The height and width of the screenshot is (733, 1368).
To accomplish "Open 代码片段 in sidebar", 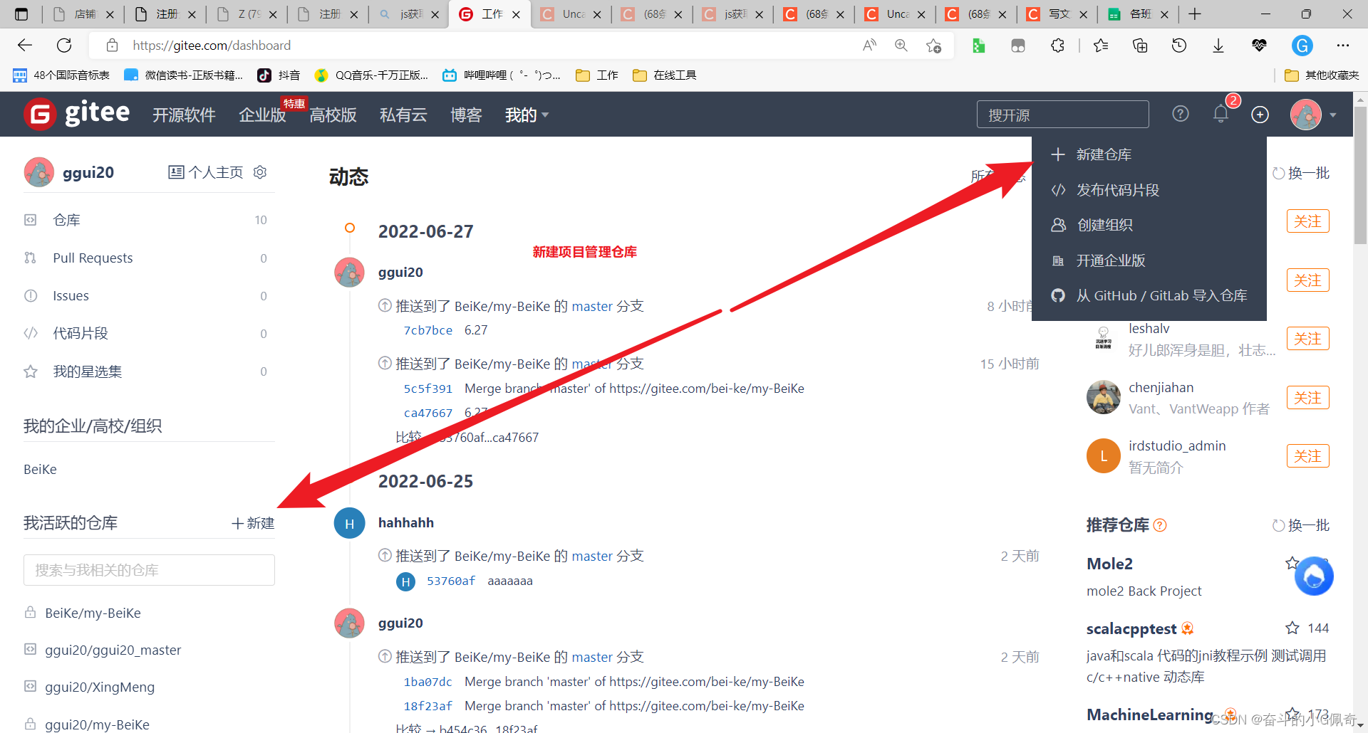I will 149,333.
